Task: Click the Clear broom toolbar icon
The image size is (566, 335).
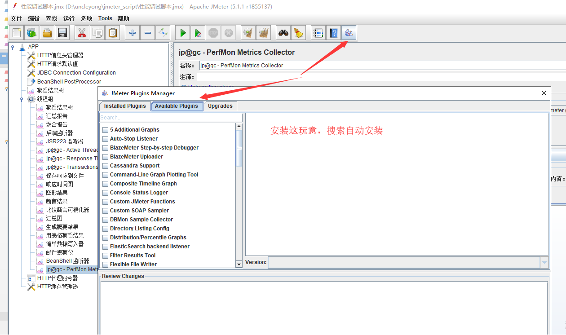Action: 298,32
